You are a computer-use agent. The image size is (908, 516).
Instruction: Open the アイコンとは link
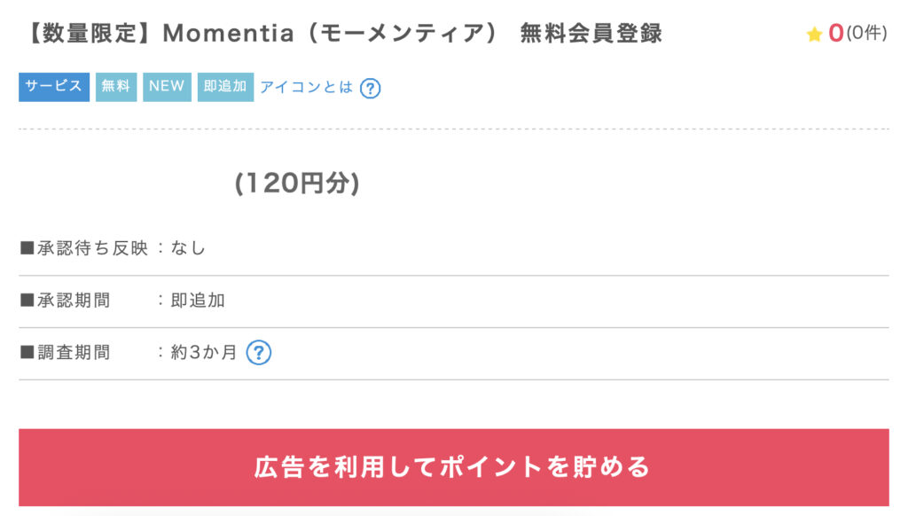306,87
